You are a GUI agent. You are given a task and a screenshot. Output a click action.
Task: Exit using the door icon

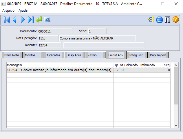pyautogui.click(x=168, y=20)
